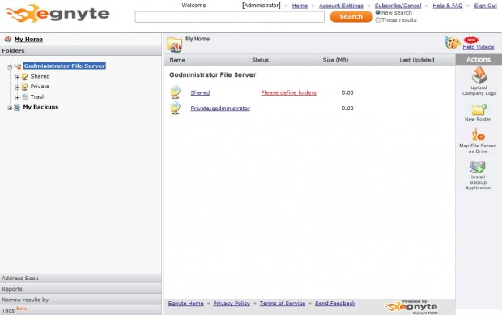Click the Egnyte logo in the header

coord(57,14)
